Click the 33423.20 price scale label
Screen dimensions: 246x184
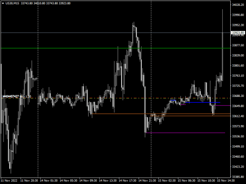(x=238, y=167)
